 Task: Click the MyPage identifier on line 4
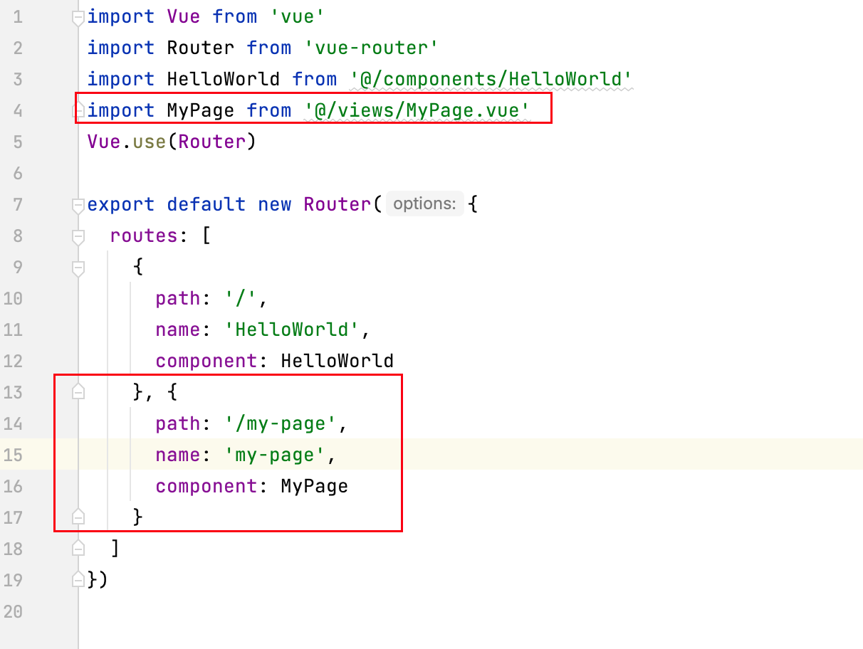pos(201,110)
